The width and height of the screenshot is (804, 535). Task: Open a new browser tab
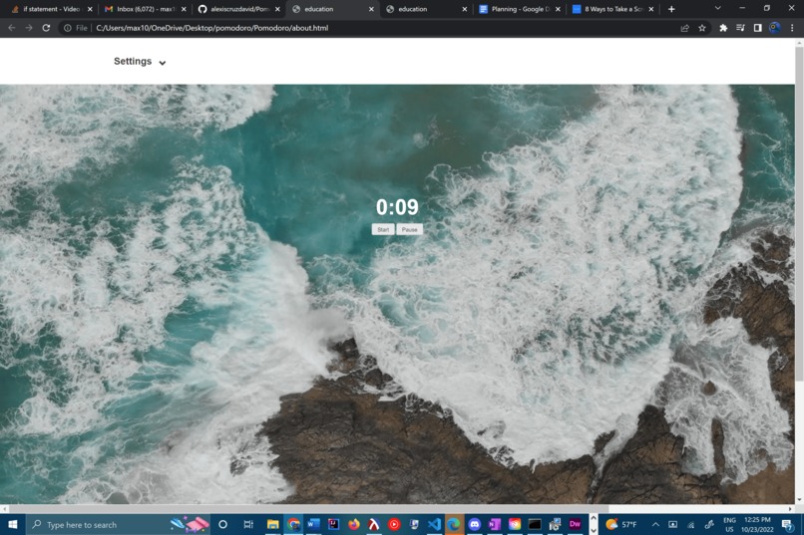coord(671,9)
